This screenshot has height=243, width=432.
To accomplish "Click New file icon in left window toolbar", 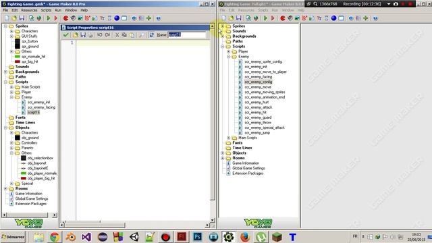I will tap(7, 18).
